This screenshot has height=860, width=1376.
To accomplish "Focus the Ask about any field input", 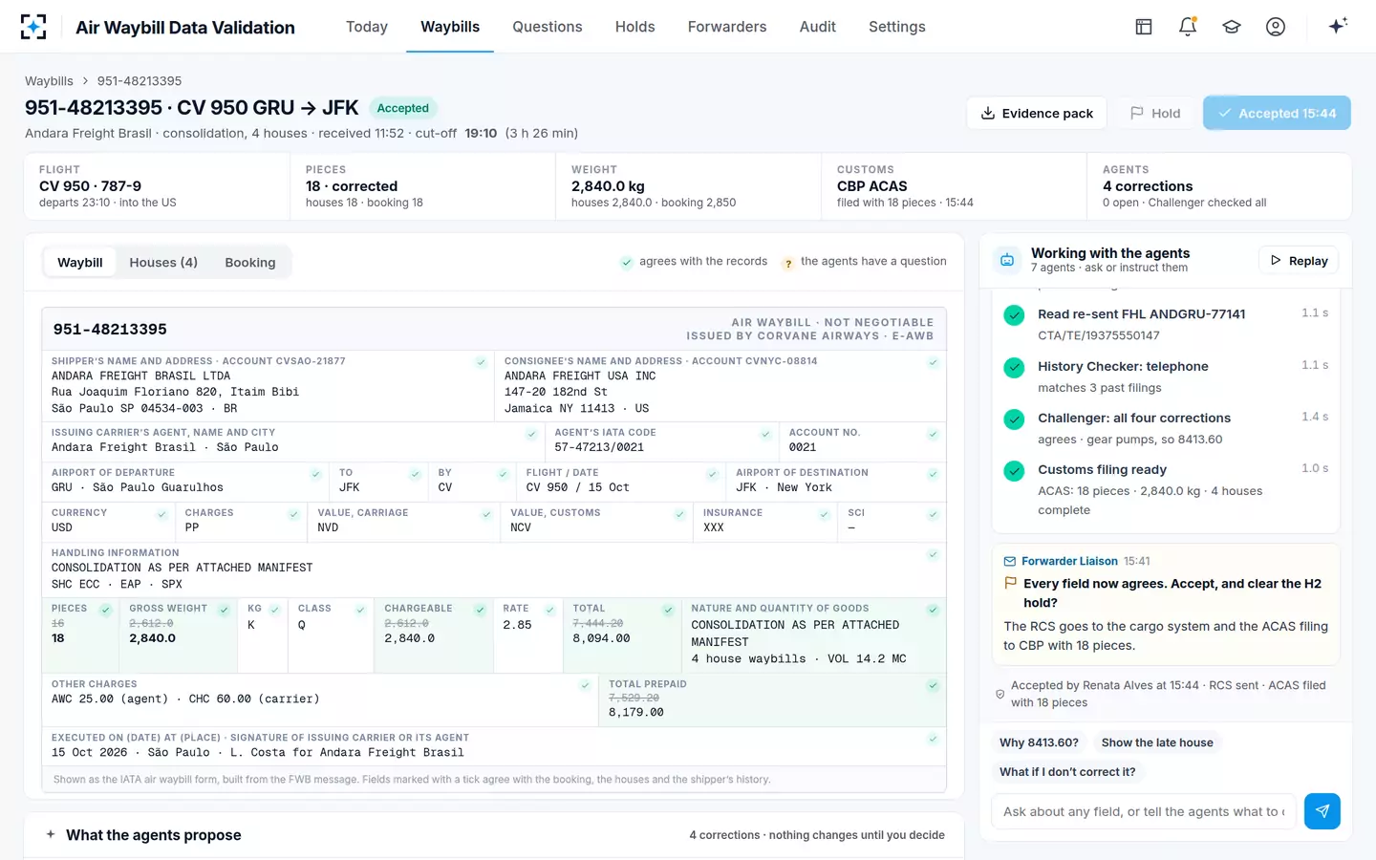I will pos(1144,811).
